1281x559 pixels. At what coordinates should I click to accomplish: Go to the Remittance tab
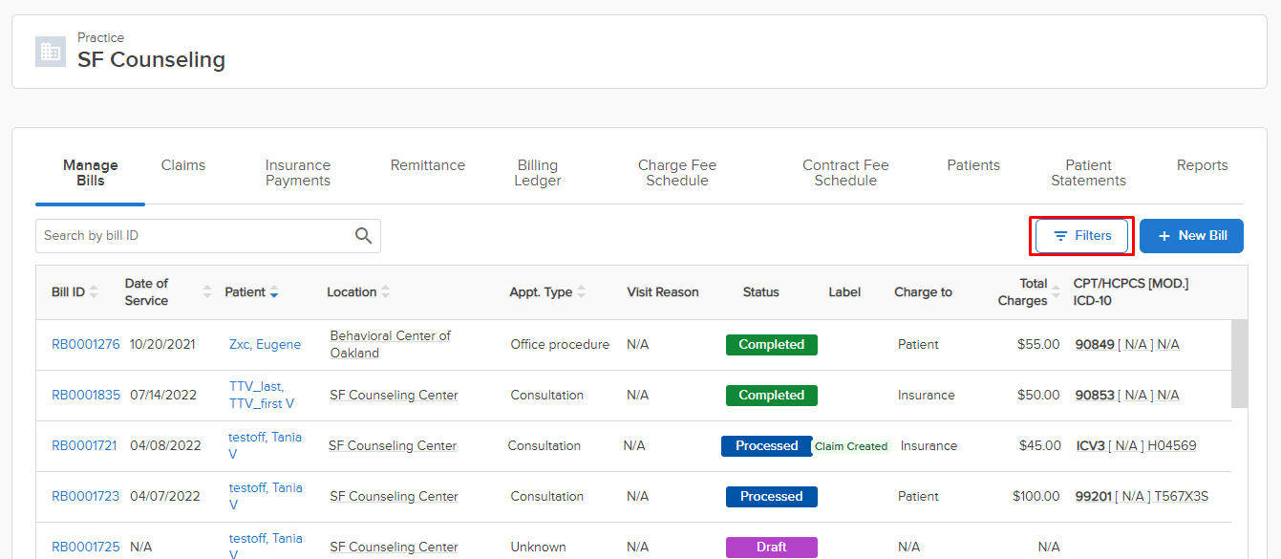point(428,165)
